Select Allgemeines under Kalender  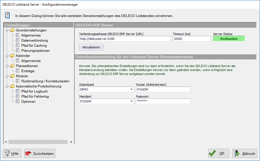pyautogui.click(x=31, y=61)
